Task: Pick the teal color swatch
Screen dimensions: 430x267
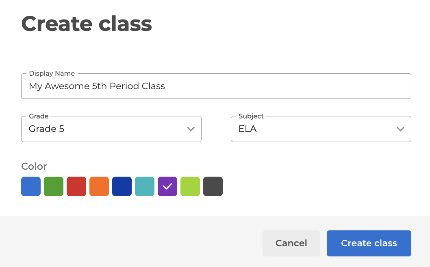Action: [x=145, y=186]
